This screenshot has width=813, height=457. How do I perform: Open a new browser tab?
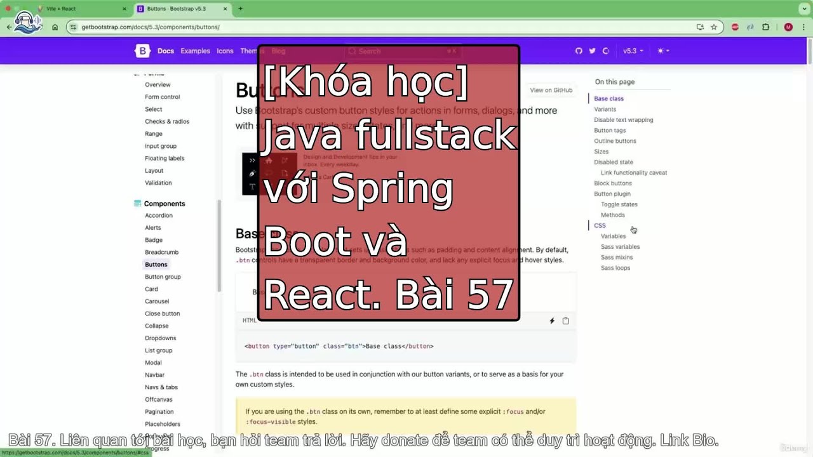tap(240, 9)
